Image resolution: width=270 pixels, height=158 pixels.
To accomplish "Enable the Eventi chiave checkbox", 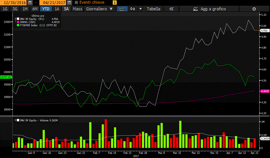I will coord(76,3).
